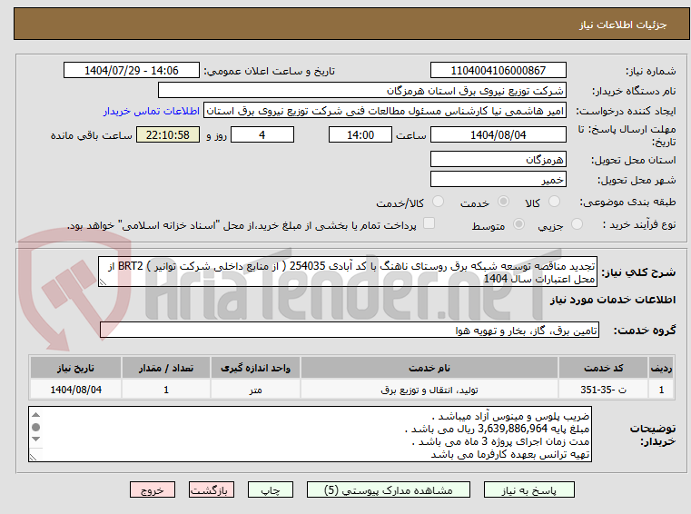Click the واحد اندازه گیری column header
691x514 pixels.
255,368
